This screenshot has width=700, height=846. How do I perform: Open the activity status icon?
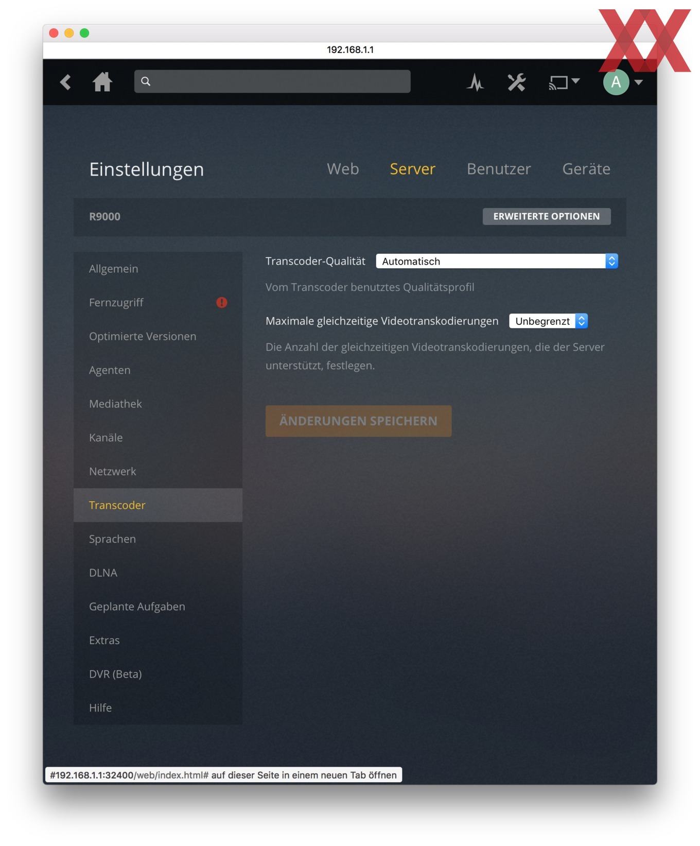475,82
